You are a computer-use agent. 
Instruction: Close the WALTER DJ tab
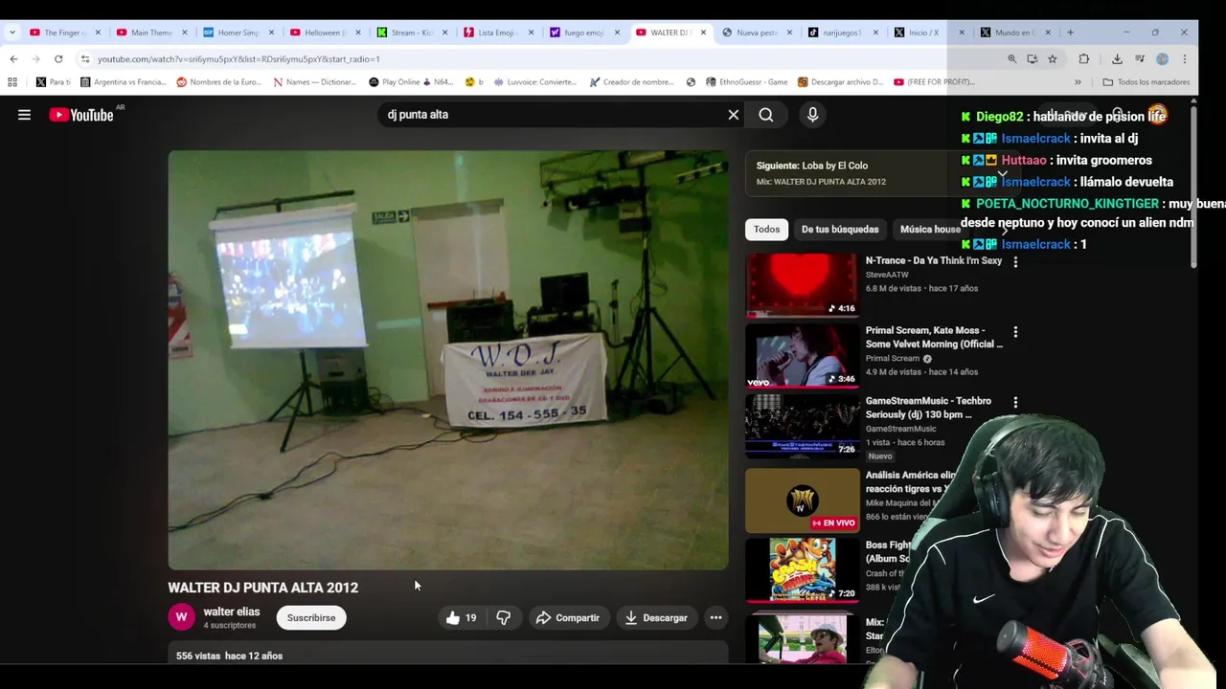(703, 33)
